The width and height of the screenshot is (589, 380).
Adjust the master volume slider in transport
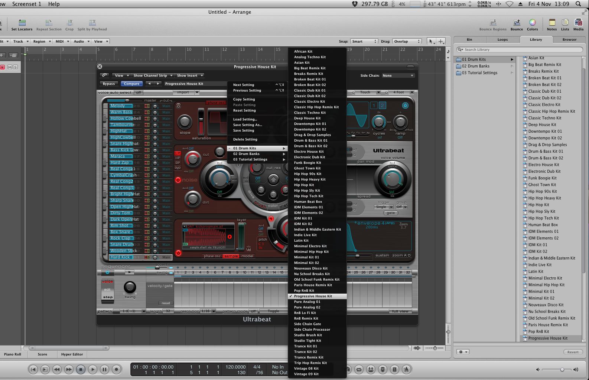tap(562, 370)
